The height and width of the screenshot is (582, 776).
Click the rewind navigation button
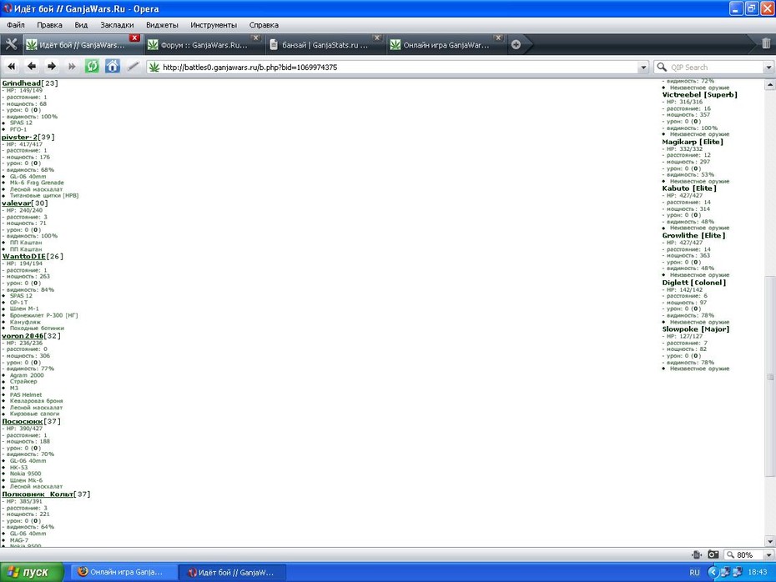[x=12, y=66]
